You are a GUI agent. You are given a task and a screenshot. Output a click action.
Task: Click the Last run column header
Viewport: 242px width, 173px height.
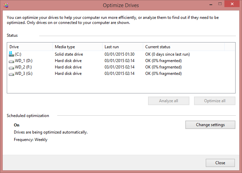[x=122, y=47]
